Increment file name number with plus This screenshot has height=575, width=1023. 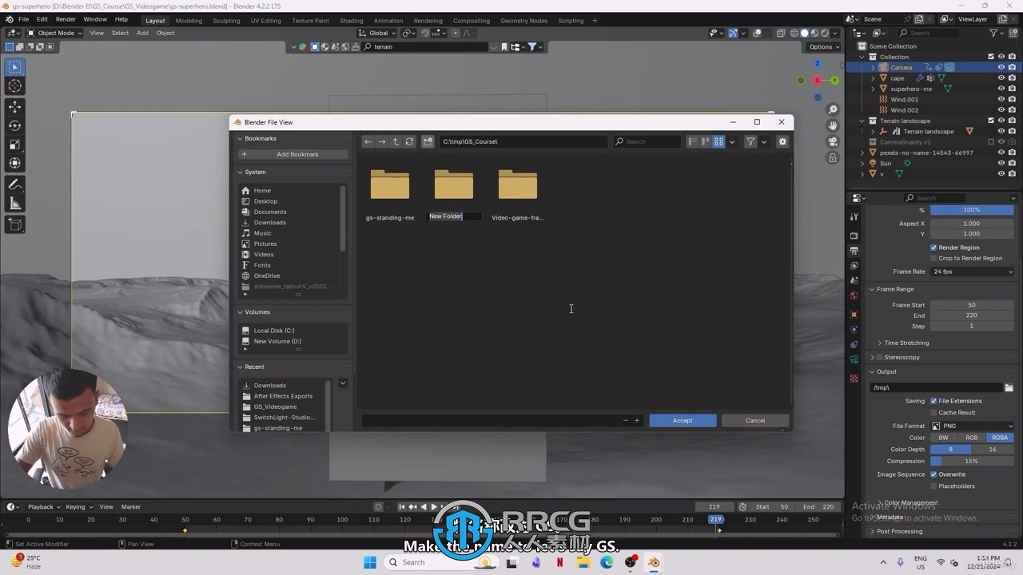[637, 420]
